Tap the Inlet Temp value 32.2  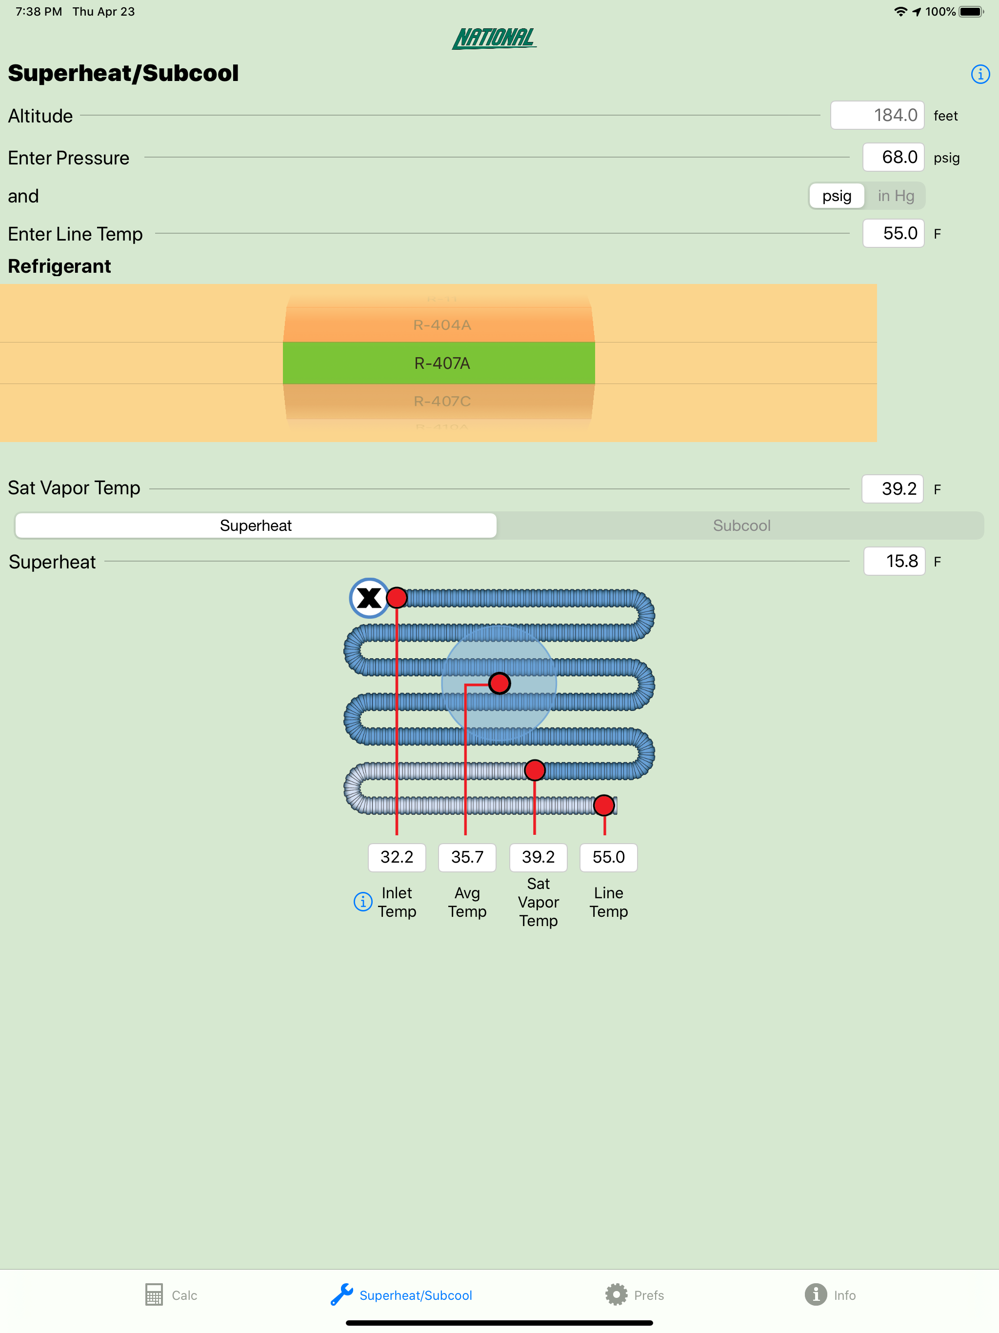(397, 857)
